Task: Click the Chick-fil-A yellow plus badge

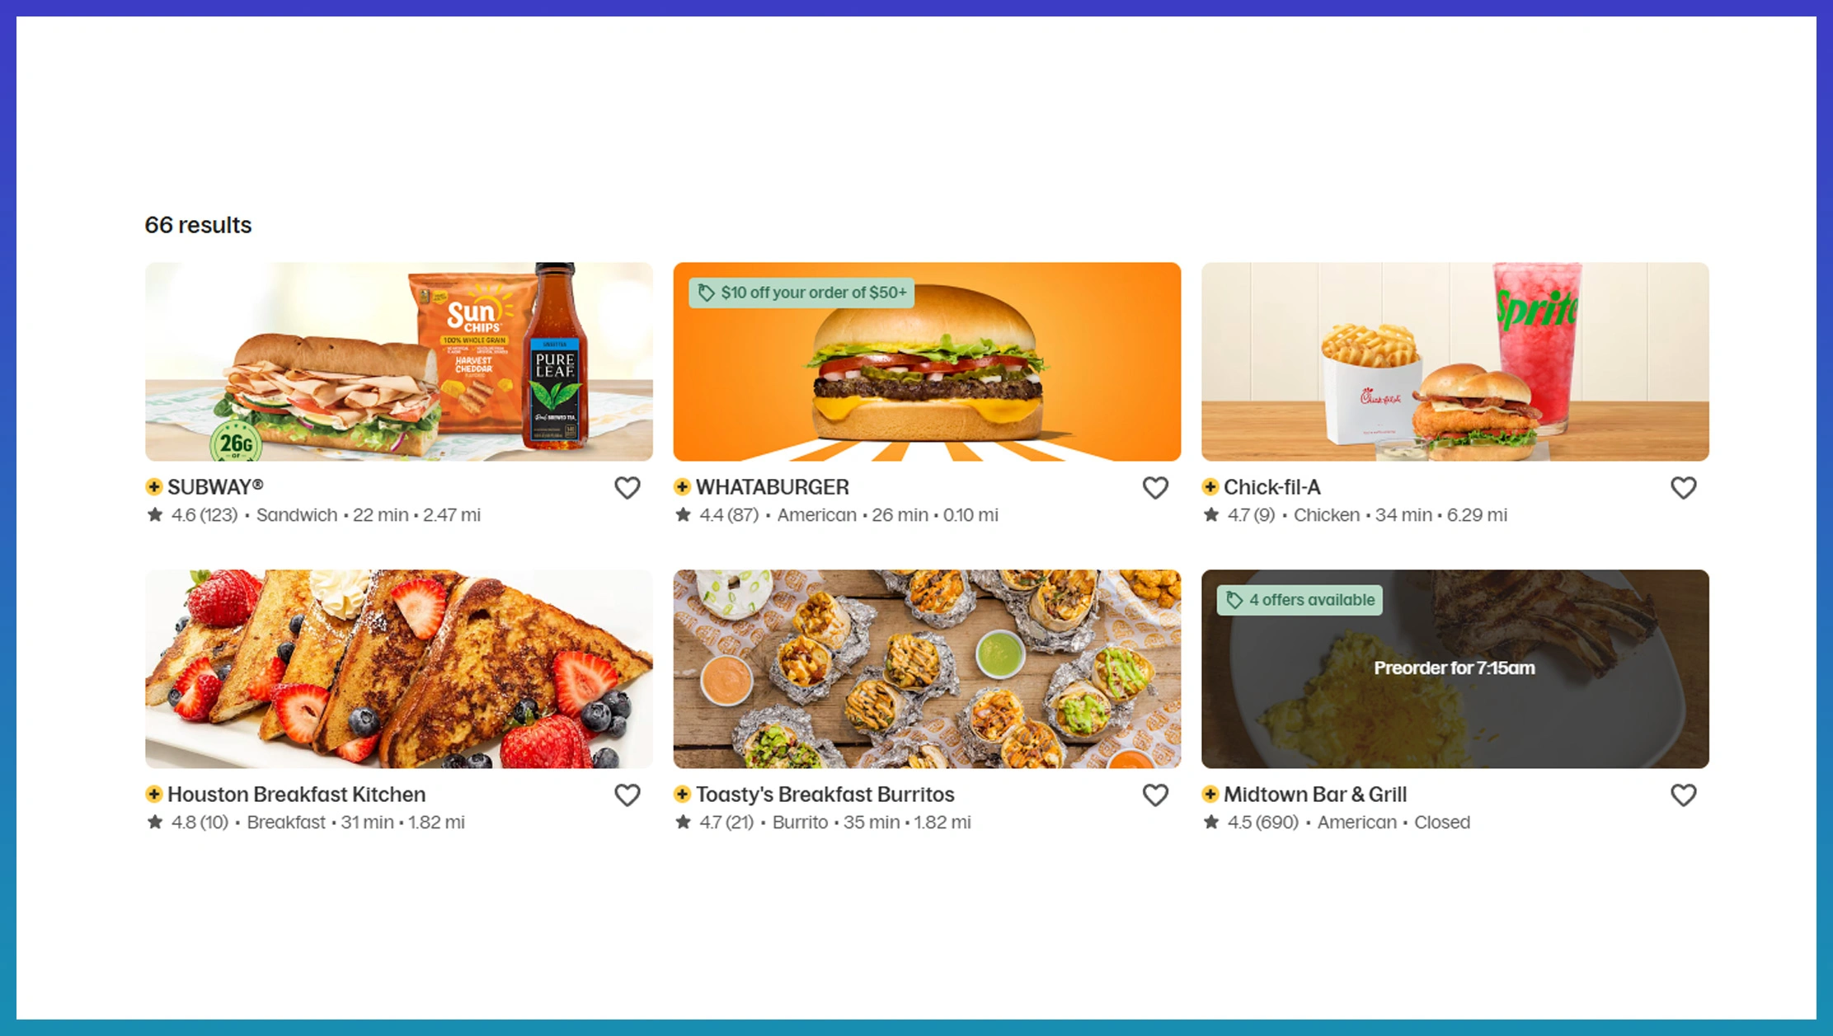Action: [1210, 486]
